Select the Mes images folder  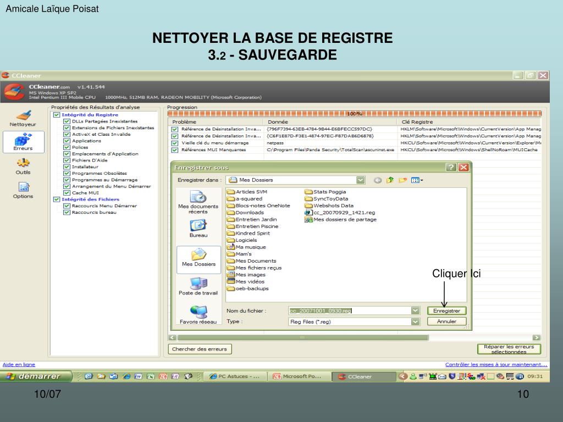(x=246, y=275)
